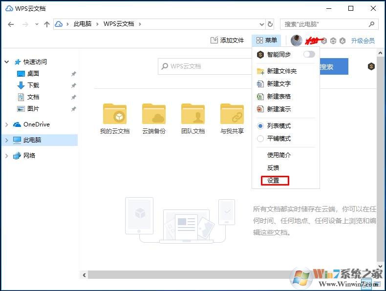This screenshot has height=291, width=386.
Task: Click the 菜单 menu button
Action: click(266, 41)
